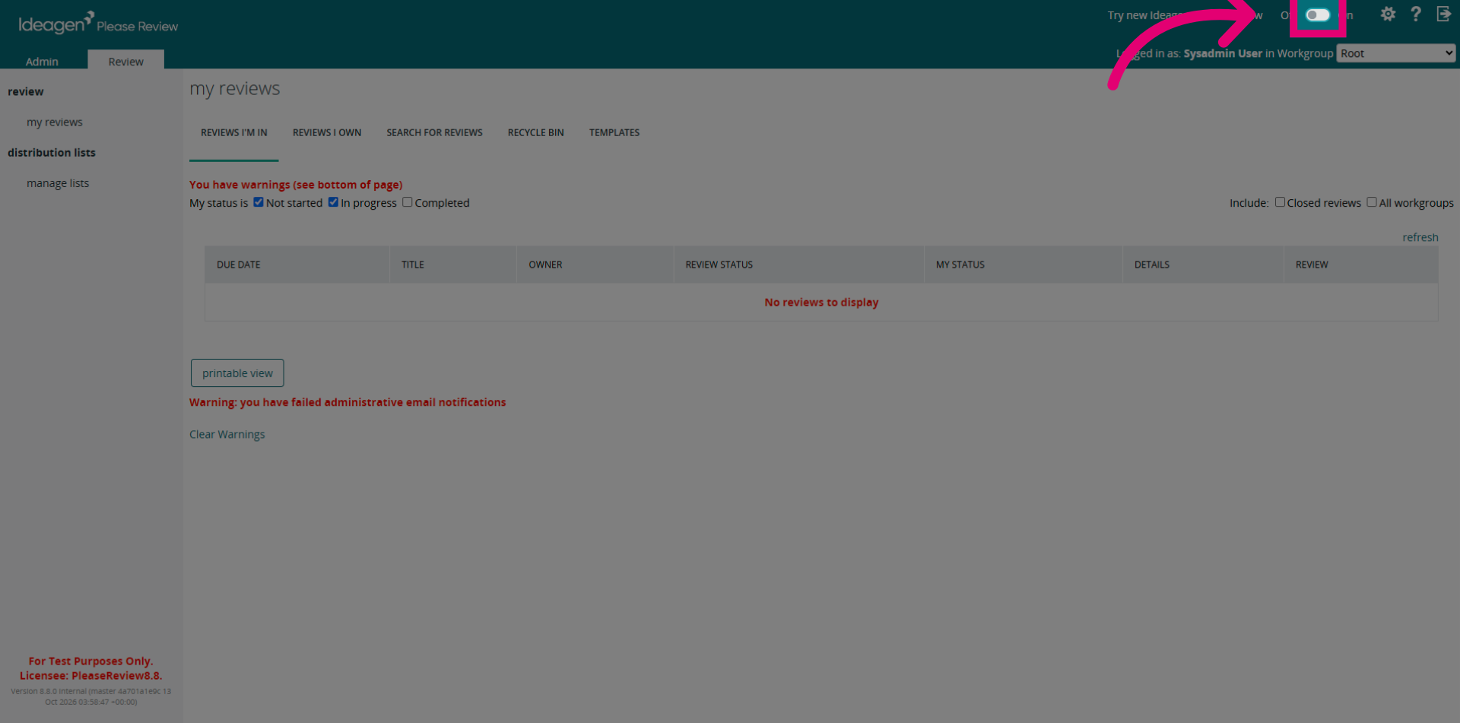Screen dimensions: 1460x723
Task: Uncheck the In progress checkbox
Action: coord(333,202)
